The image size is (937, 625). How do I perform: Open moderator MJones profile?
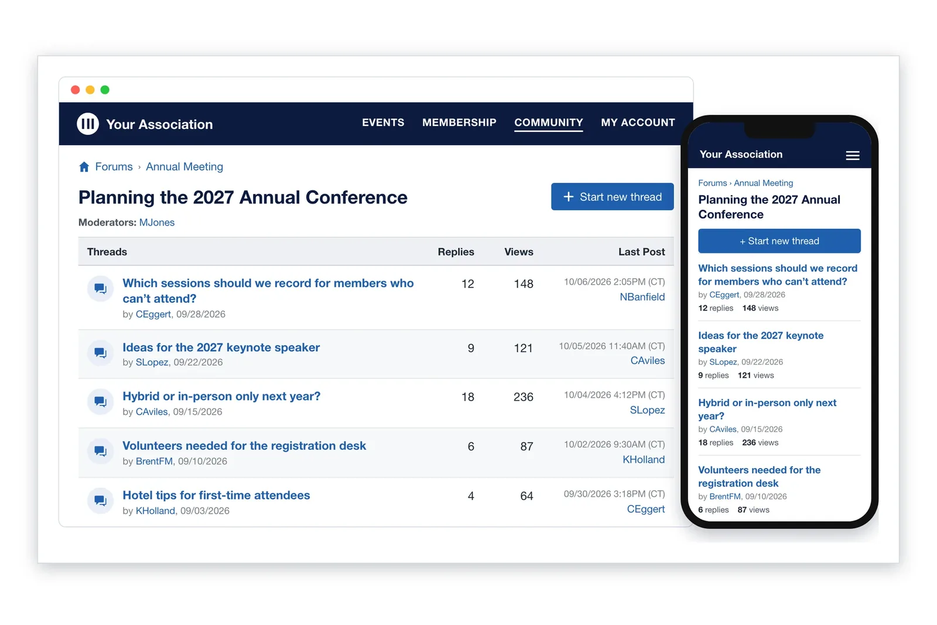tap(157, 223)
